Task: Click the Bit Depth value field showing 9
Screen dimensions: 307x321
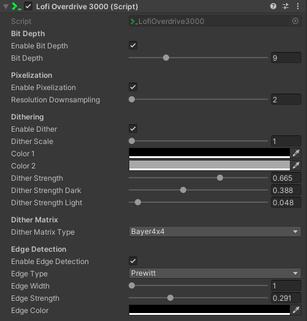Action: tap(286, 58)
